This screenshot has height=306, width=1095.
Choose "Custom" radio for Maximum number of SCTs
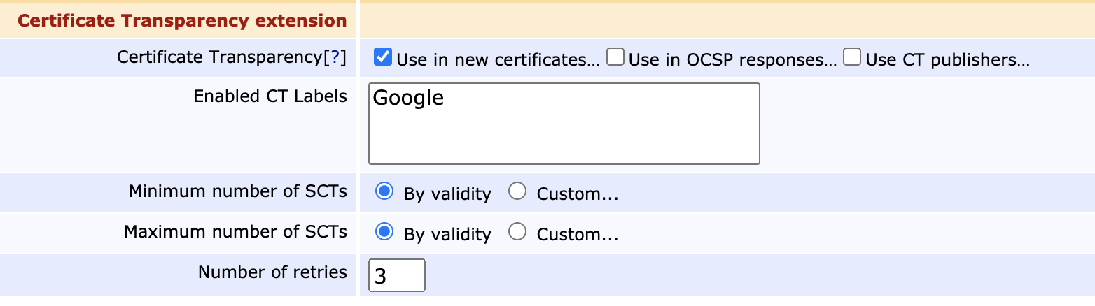tap(517, 232)
